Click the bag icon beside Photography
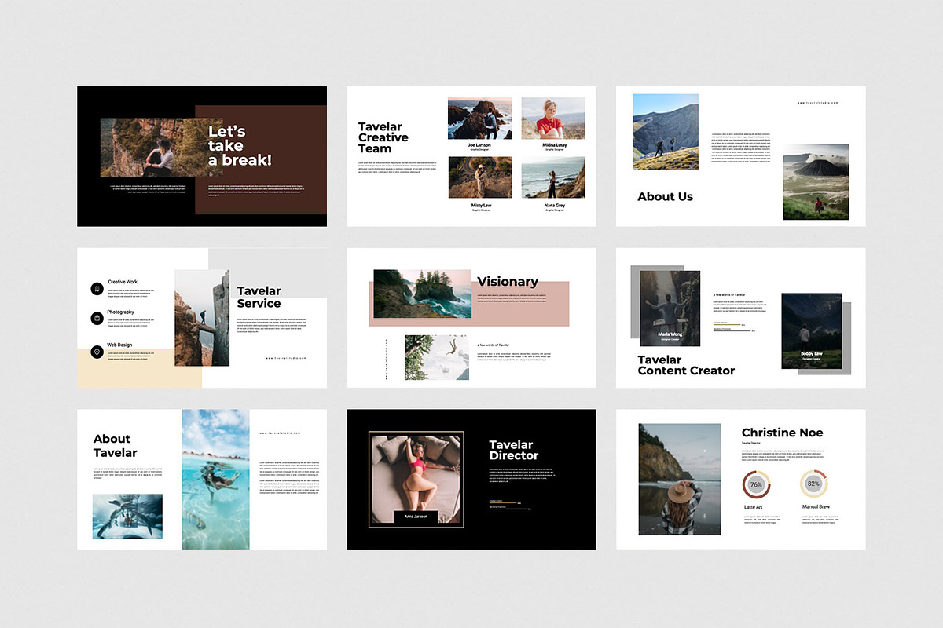The height and width of the screenshot is (628, 943). 97,319
